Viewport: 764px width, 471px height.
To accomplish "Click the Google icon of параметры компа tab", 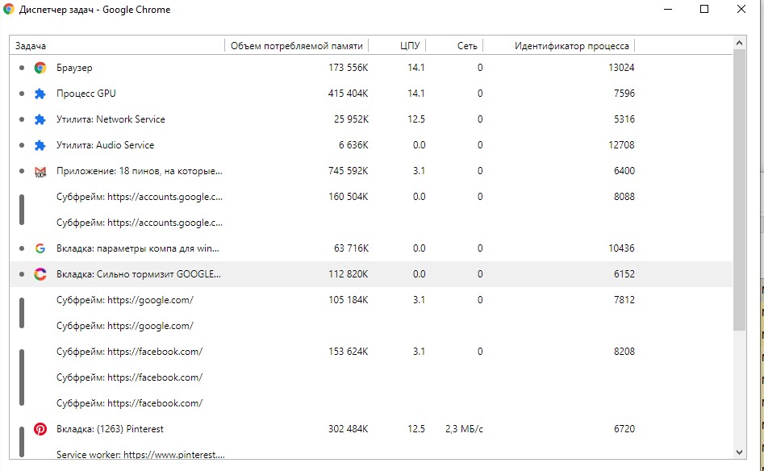I will pos(40,248).
